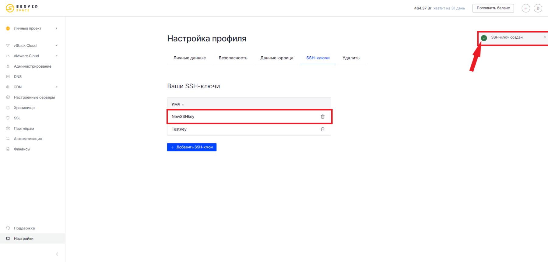Open the Удалить tab
548x262 pixels.
(x=351, y=58)
